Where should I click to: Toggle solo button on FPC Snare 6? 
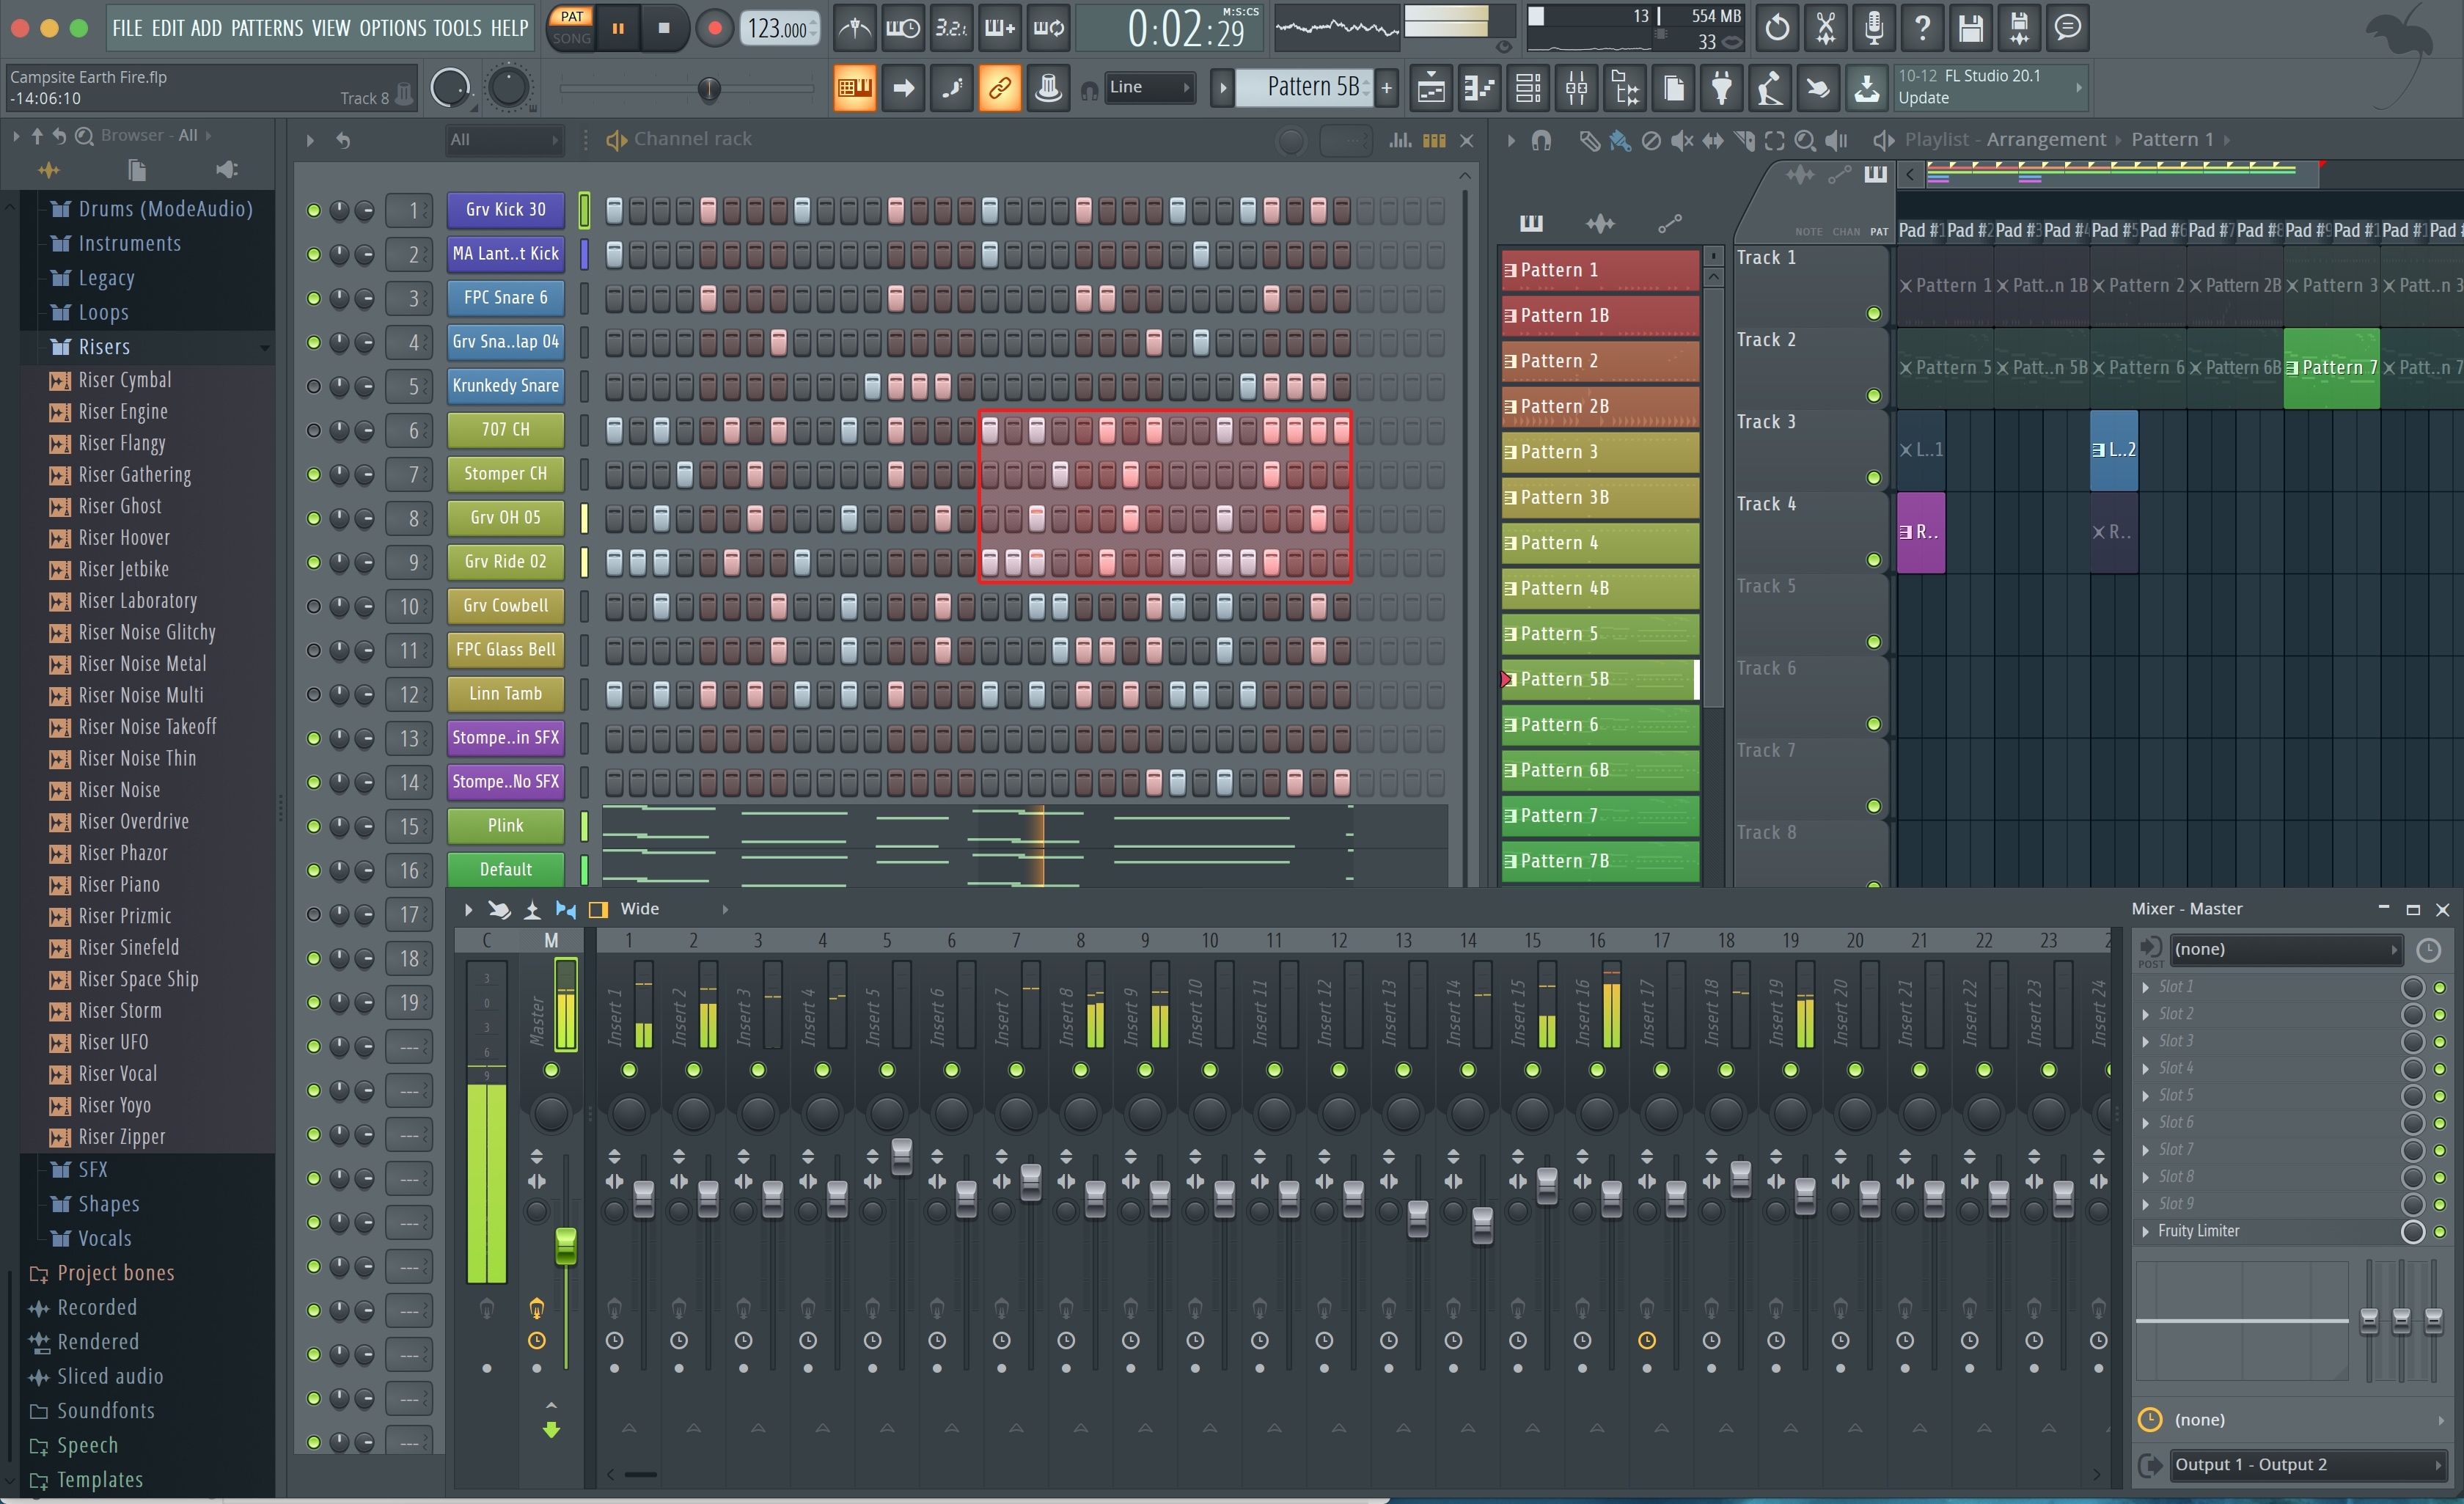tap(318, 296)
